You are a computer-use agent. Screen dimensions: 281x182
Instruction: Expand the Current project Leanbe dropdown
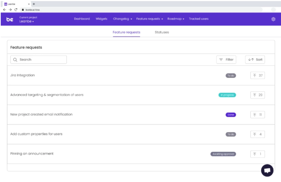(26, 21)
